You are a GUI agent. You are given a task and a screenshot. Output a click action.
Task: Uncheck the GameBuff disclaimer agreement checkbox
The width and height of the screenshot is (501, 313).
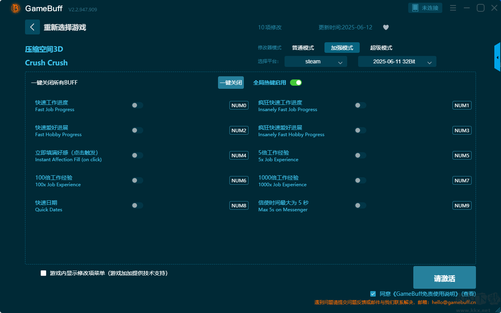click(x=373, y=293)
